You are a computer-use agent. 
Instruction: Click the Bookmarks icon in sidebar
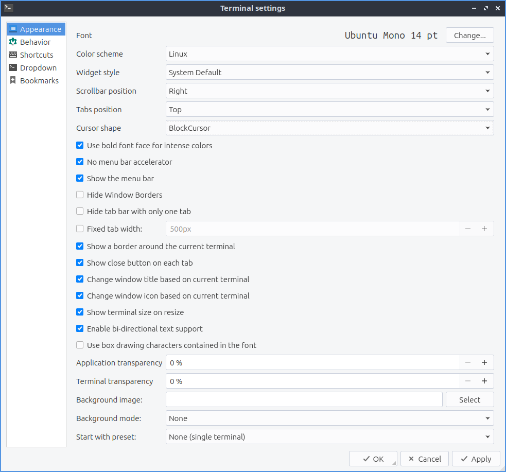(13, 81)
